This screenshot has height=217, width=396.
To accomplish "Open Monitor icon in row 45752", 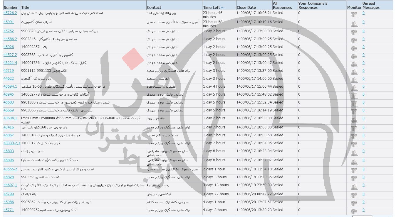I will pyautogui.click(x=354, y=33).
